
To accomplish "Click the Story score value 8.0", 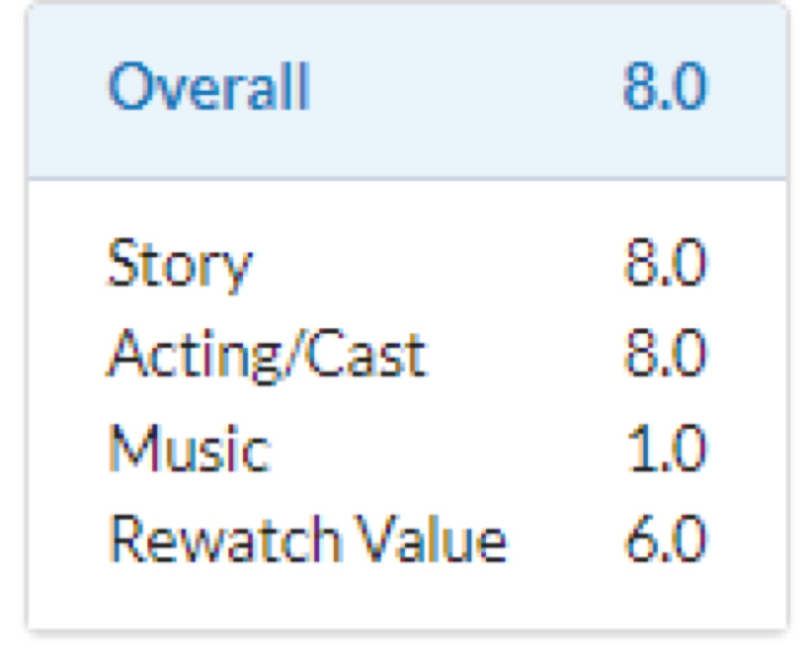I will [665, 264].
